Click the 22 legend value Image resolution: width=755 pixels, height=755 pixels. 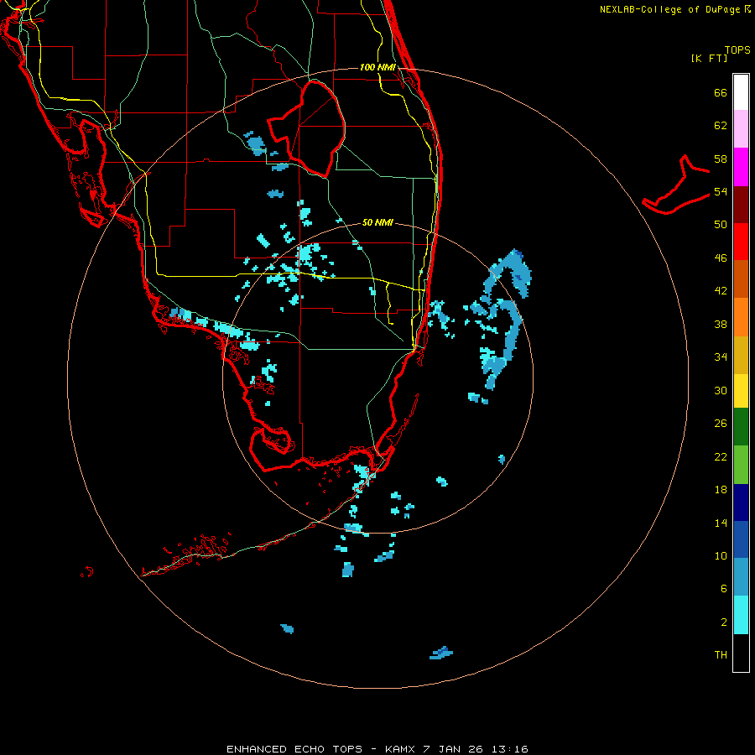pyautogui.click(x=721, y=456)
